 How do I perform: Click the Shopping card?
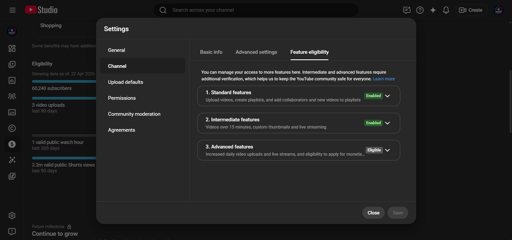(64, 28)
